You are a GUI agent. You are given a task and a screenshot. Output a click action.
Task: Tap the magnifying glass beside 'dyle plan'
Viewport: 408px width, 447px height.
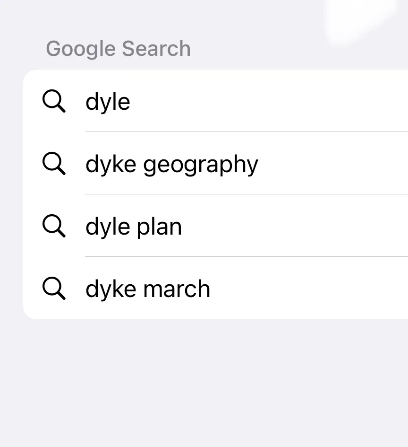click(x=54, y=226)
